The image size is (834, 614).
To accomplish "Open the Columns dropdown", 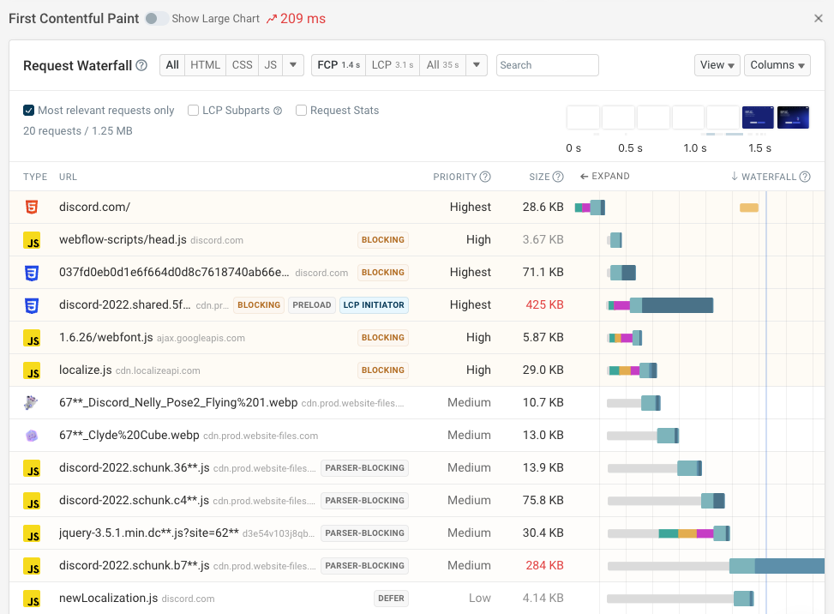I will point(777,65).
